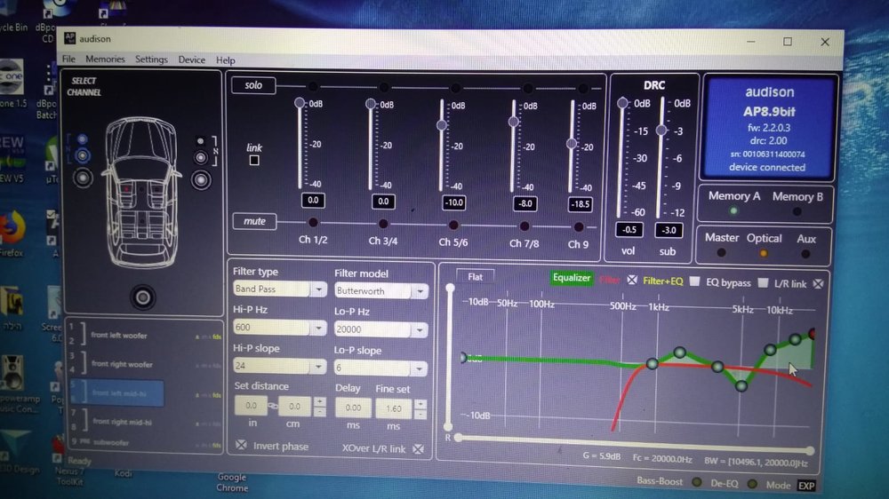
Task: Enable the Filter+EQ view checkbox
Action: [694, 281]
